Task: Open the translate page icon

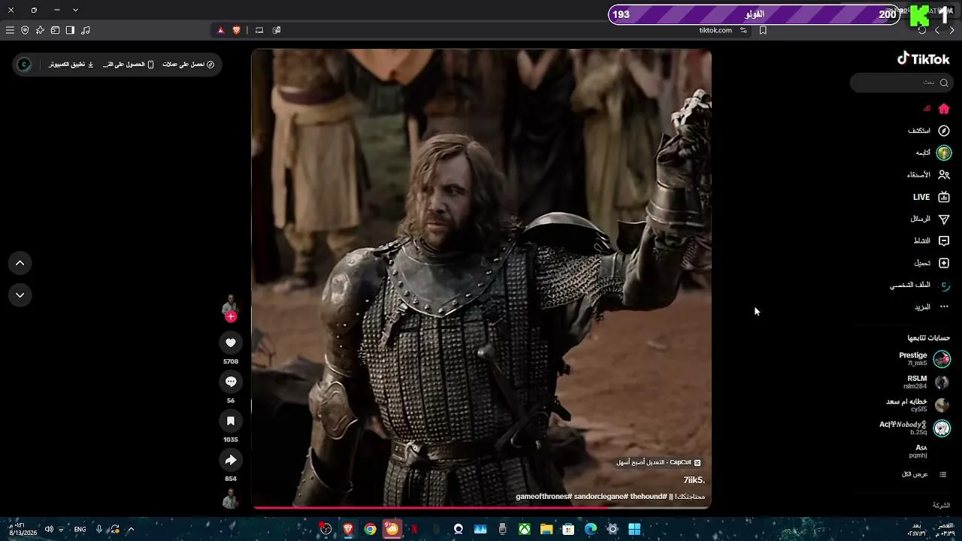Action: [x=277, y=30]
